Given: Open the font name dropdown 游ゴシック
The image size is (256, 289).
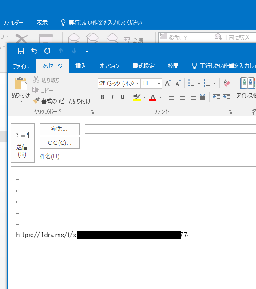Looking at the screenshot, I should click(x=137, y=83).
